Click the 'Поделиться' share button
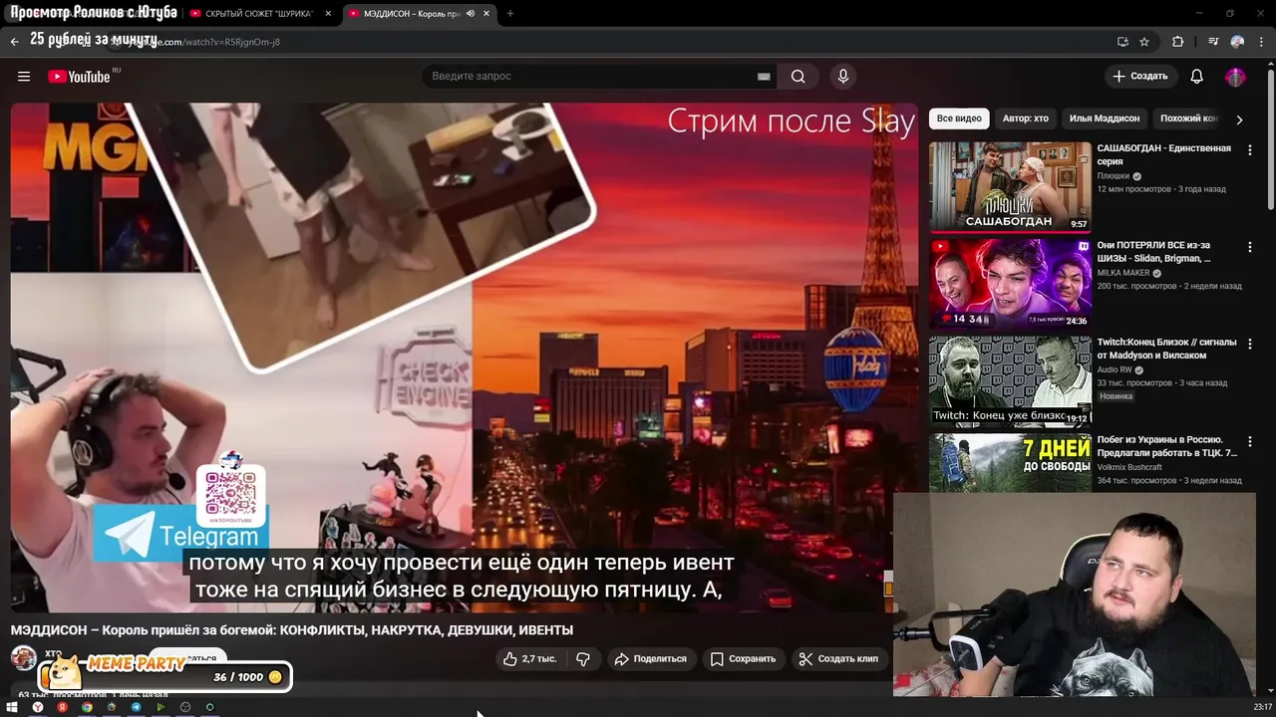Screen dimensions: 1276x717 [650, 659]
